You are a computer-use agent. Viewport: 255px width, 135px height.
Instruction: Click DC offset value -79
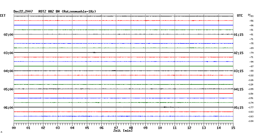251,53
